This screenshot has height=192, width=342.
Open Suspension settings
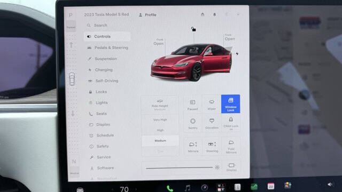[x=102, y=59]
